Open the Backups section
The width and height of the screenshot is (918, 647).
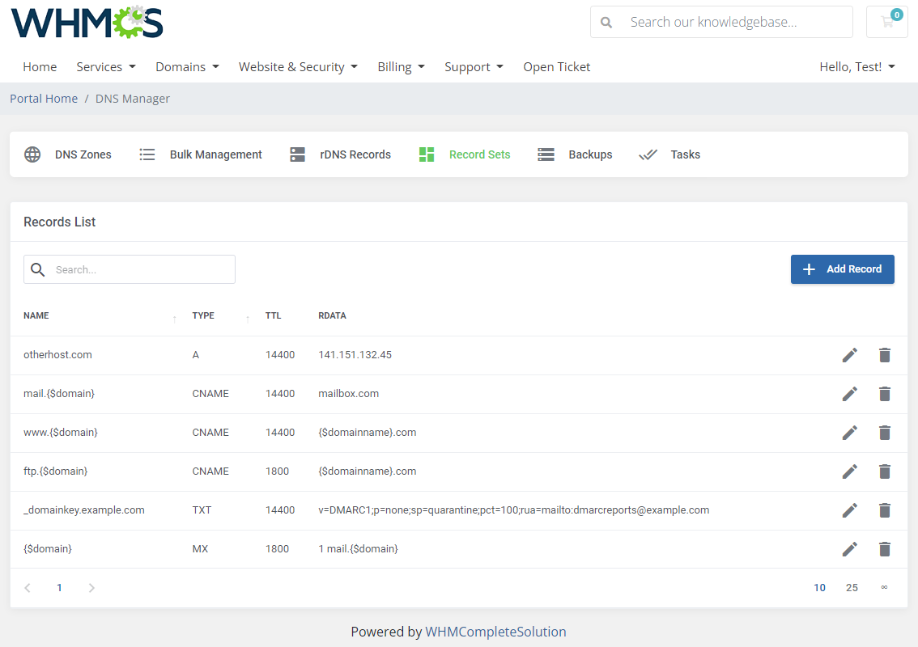[590, 154]
